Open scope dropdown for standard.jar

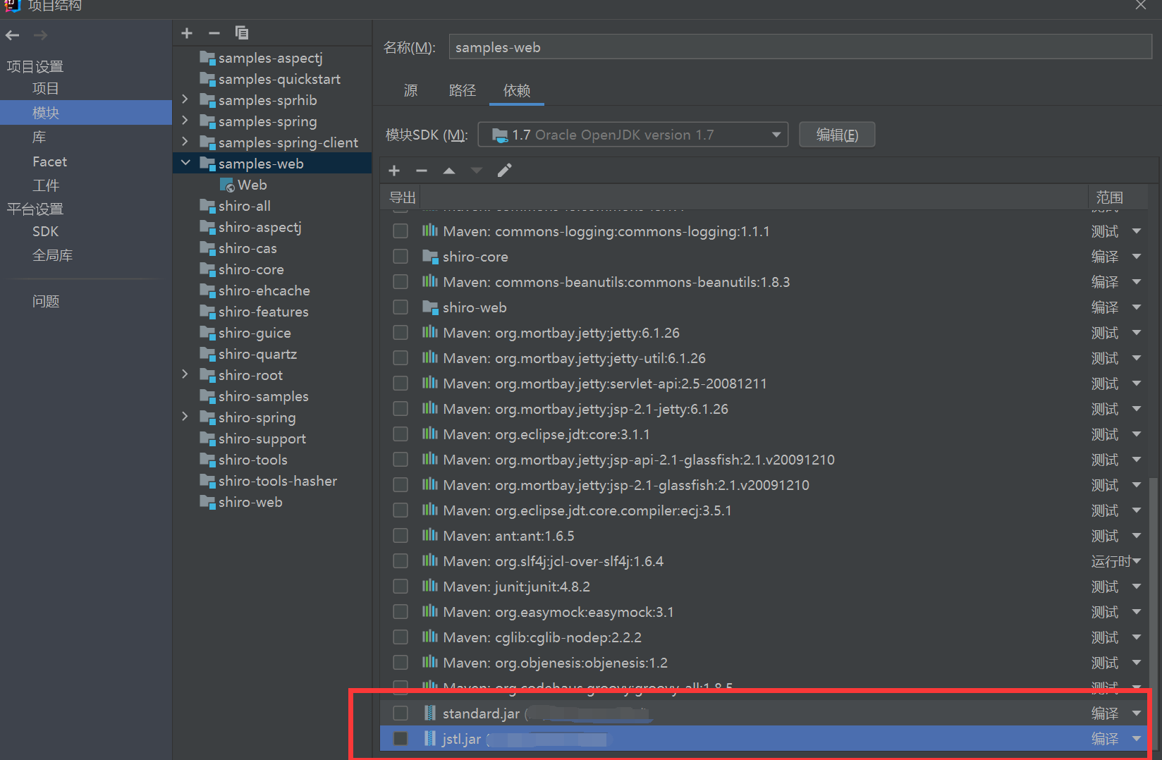1137,713
